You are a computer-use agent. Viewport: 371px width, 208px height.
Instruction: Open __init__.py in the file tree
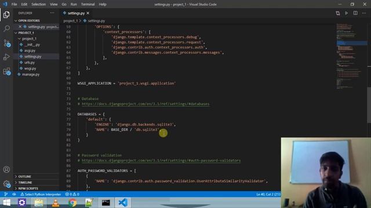tap(32, 44)
